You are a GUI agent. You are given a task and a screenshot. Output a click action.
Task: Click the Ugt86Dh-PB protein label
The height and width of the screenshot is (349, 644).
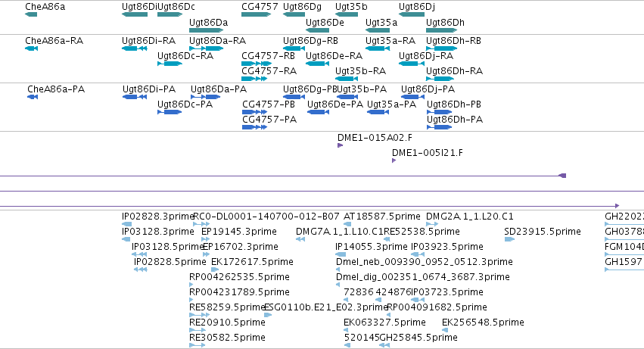454,104
